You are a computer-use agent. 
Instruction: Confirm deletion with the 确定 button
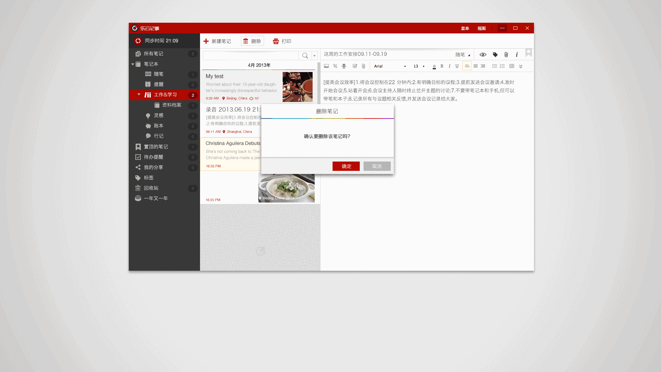click(x=346, y=166)
